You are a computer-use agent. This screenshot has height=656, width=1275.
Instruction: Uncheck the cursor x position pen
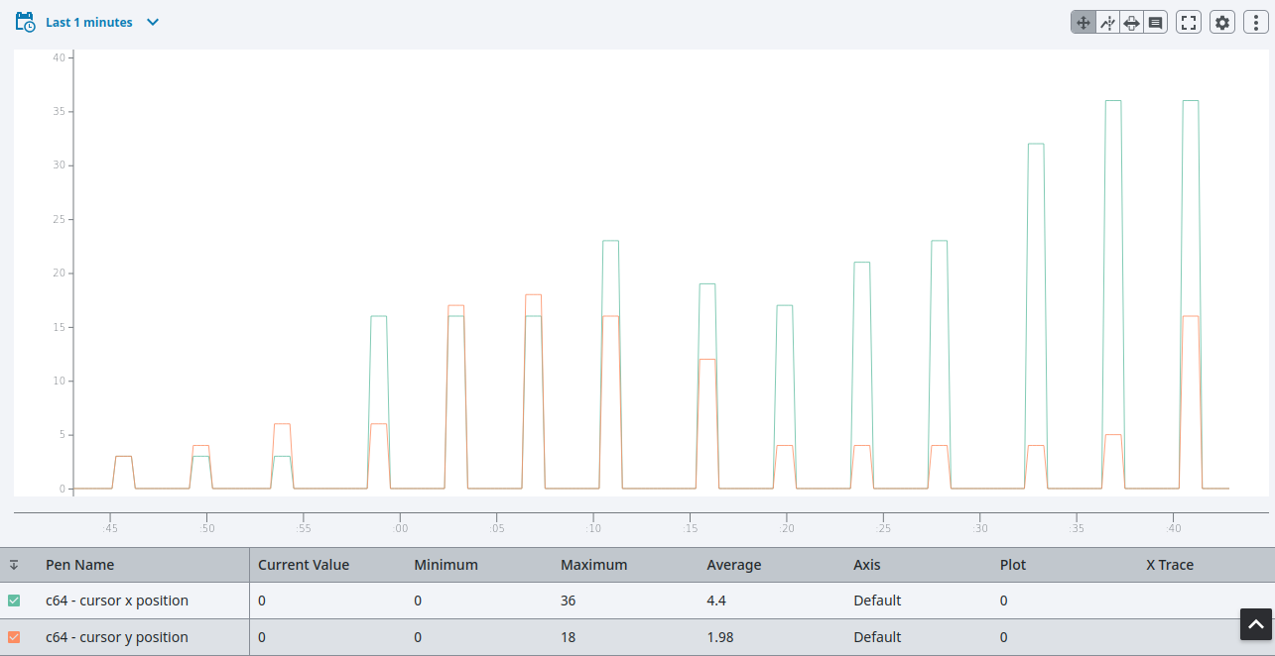(14, 601)
